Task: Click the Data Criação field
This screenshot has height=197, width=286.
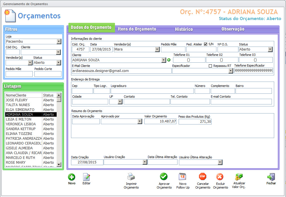Action: (87, 162)
